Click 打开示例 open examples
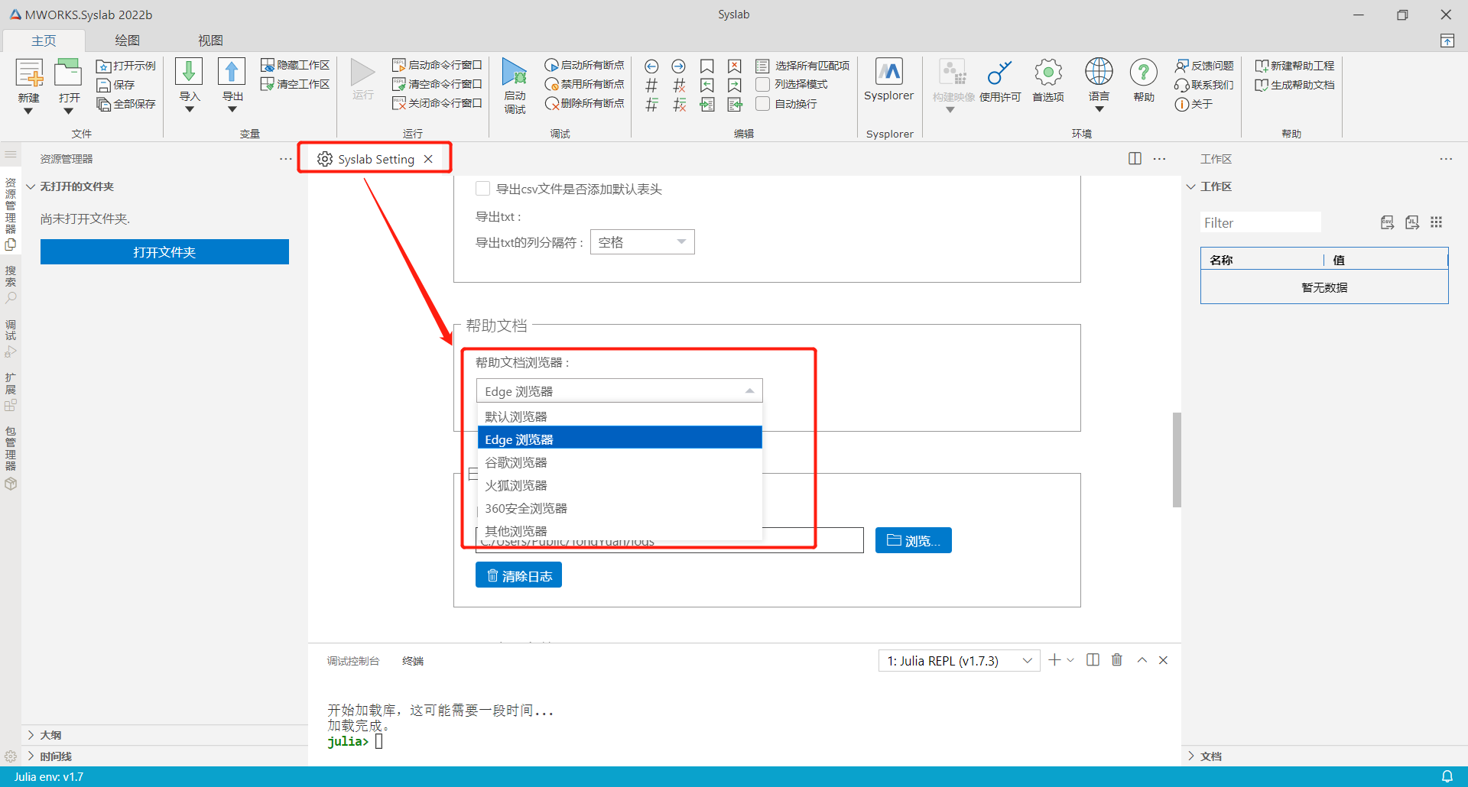The width and height of the screenshot is (1468, 787). coord(126,66)
